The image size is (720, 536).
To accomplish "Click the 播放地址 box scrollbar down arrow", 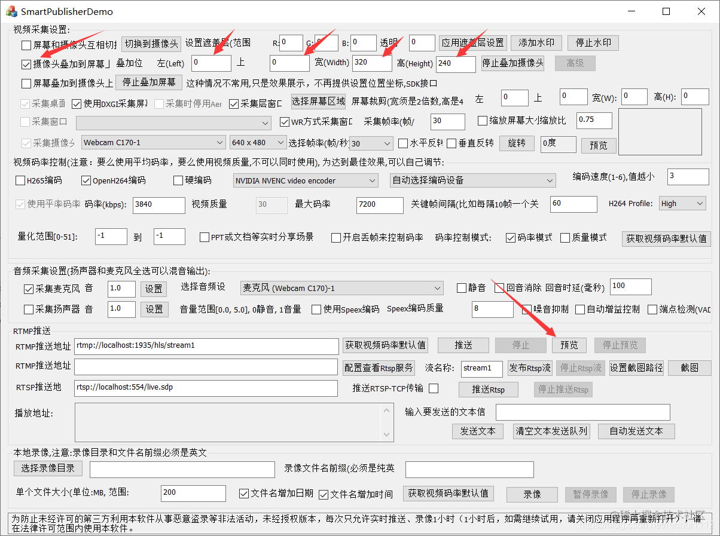I will [x=388, y=435].
